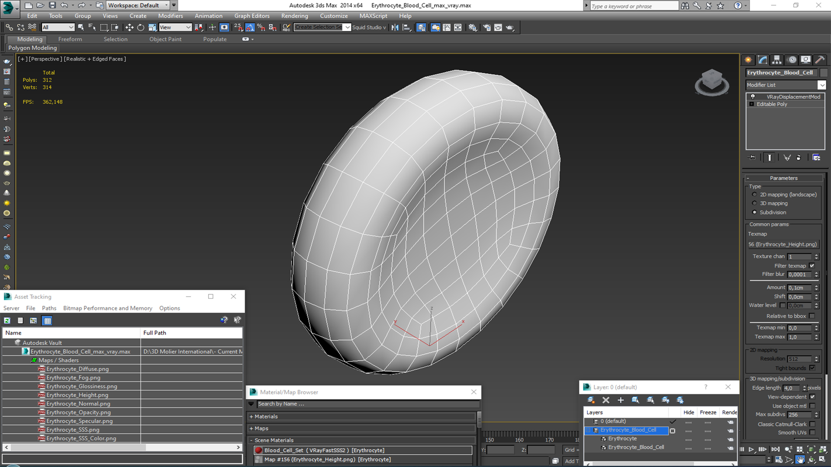Click the Polygon Modeling panel label
Screen dimensions: 831x467
click(x=32, y=48)
